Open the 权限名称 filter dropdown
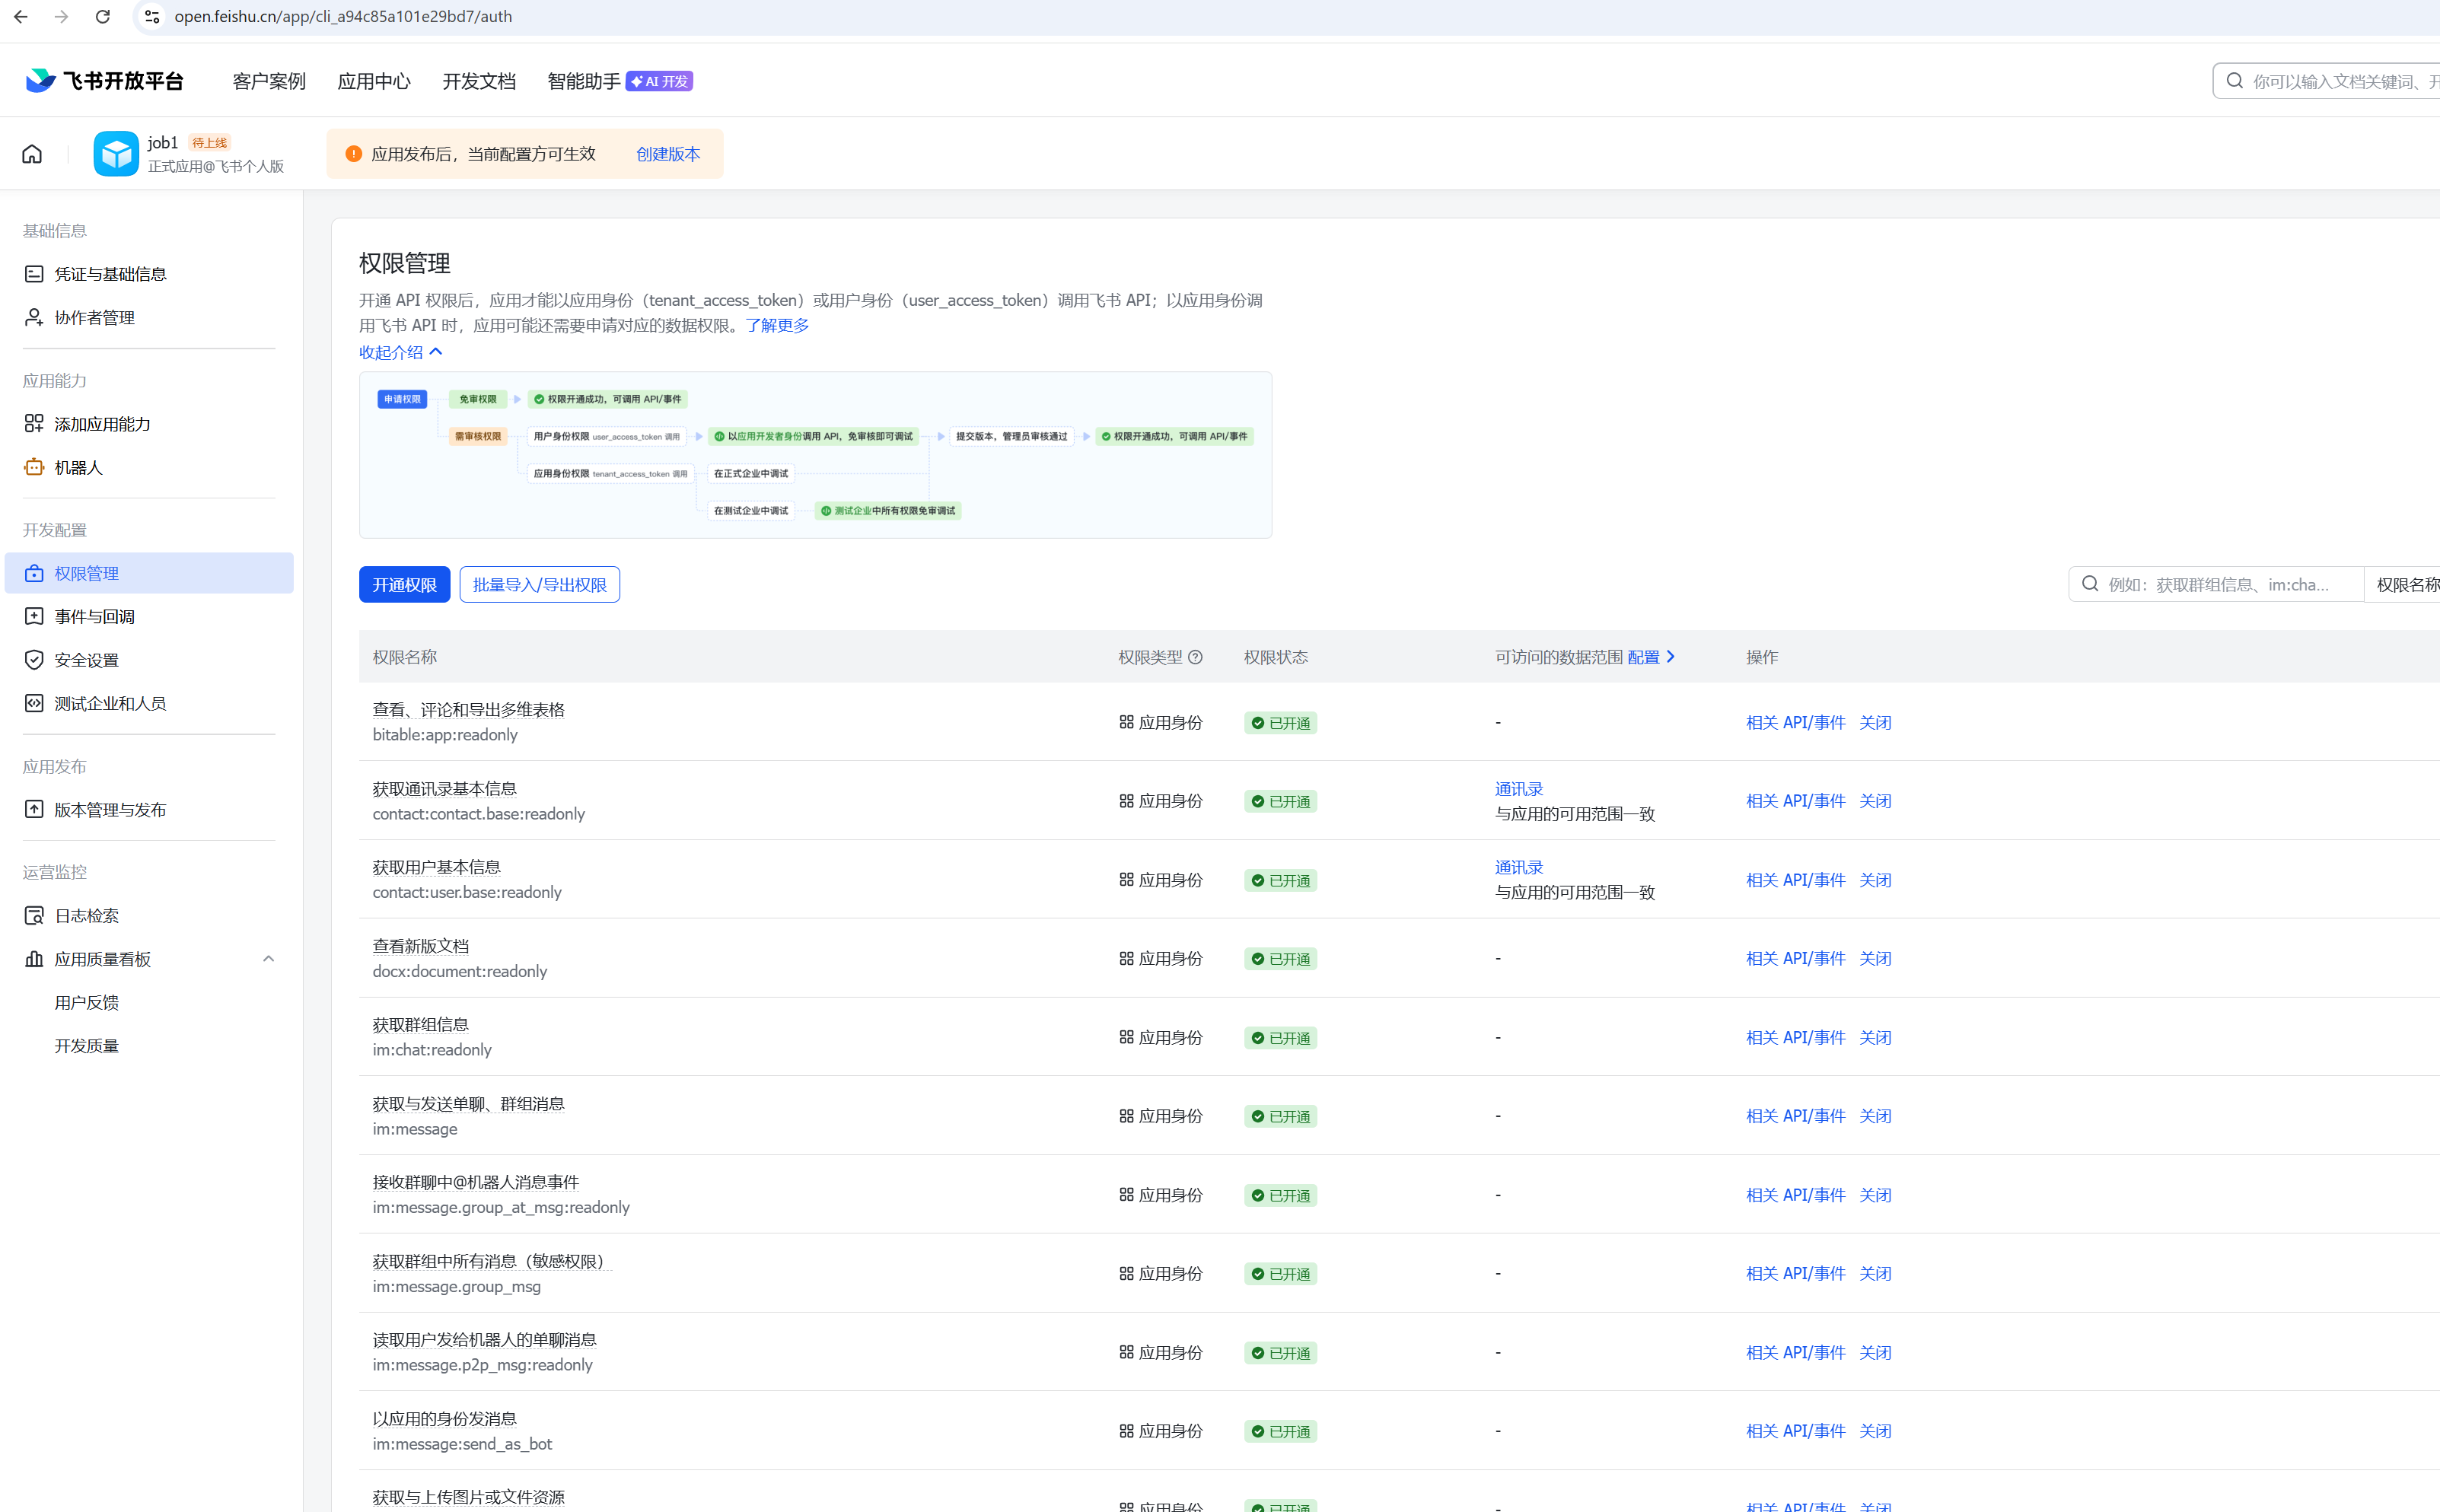 2406,584
